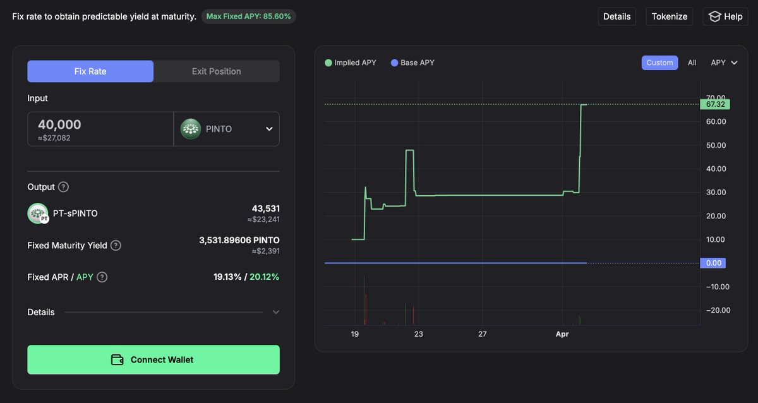Click the 40,000 input amount field
758x403 pixels.
coord(100,129)
